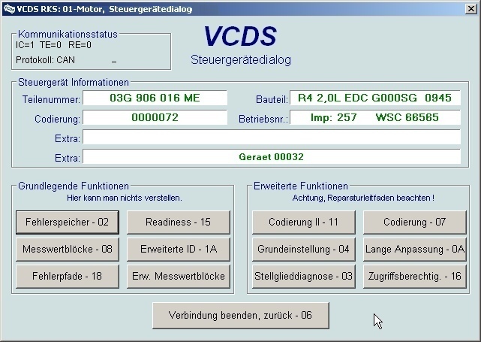Click the Readiness - 15 button
The width and height of the screenshot is (481, 342).
click(x=179, y=222)
